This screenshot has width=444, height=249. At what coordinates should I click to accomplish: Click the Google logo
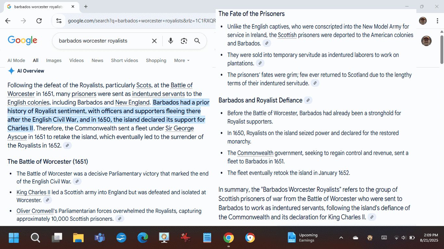[22, 41]
